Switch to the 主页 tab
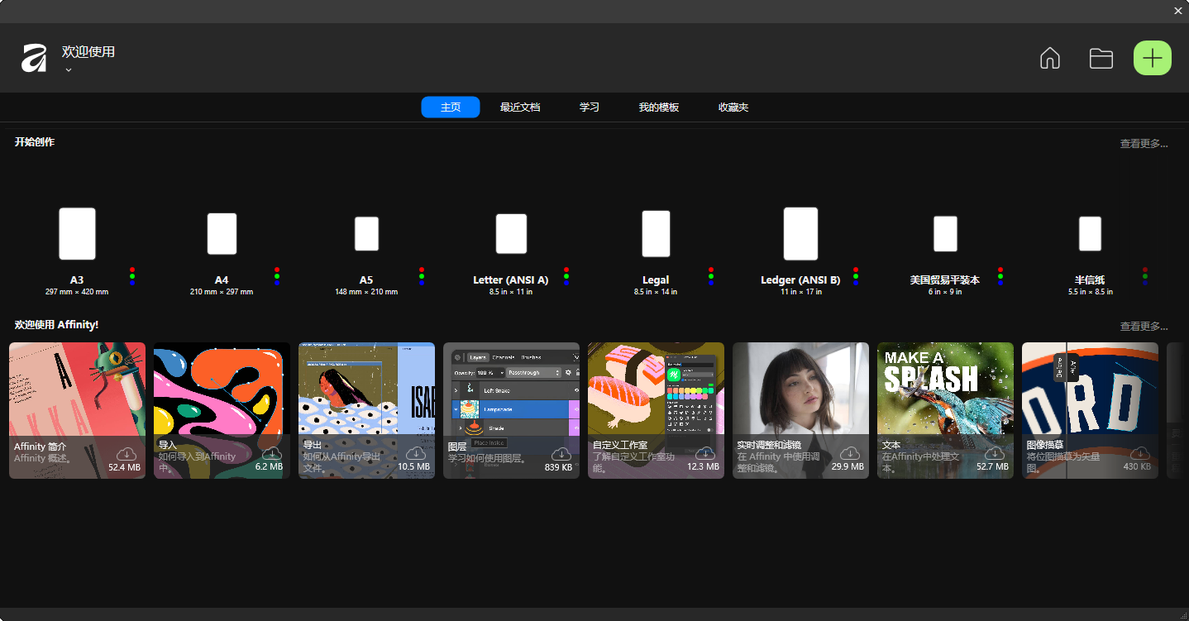Screen dimensions: 1189x621 coord(451,107)
